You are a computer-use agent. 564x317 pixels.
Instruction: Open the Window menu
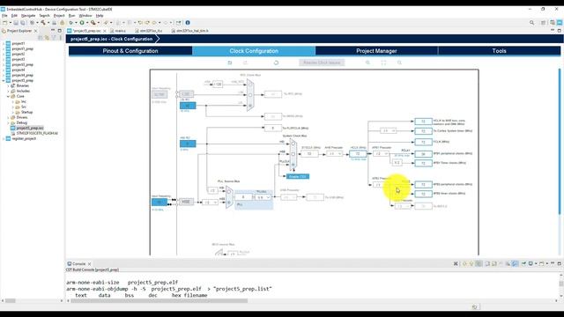(85, 16)
